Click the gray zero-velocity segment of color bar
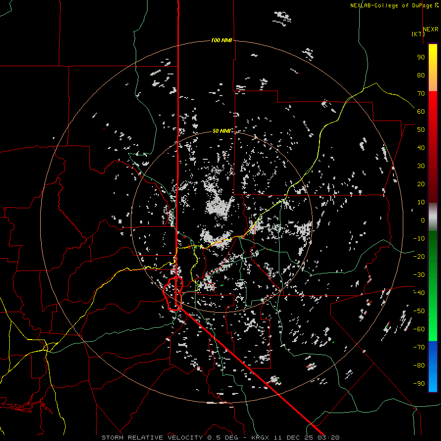This screenshot has height=441, width=441. click(x=433, y=217)
